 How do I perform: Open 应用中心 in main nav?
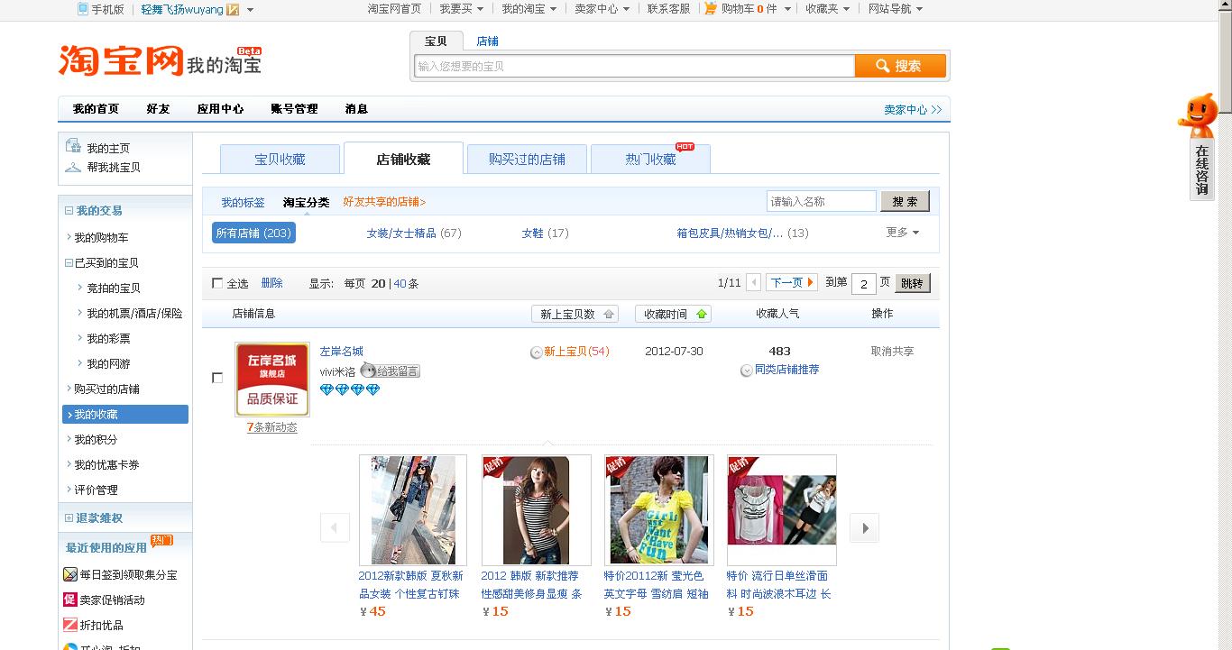tap(220, 109)
